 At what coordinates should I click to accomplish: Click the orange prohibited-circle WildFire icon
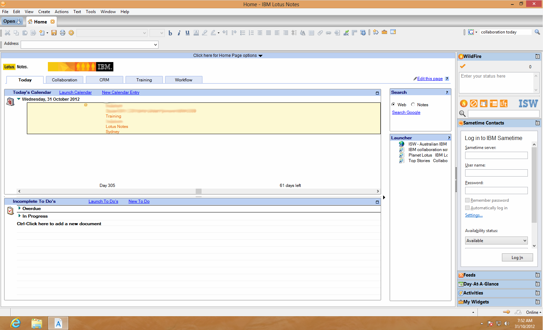[474, 103]
